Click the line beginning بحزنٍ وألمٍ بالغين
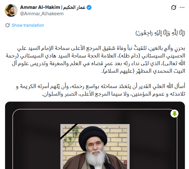 pyautogui.click(x=101, y=48)
